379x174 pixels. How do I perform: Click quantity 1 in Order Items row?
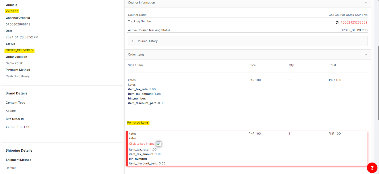290,80
